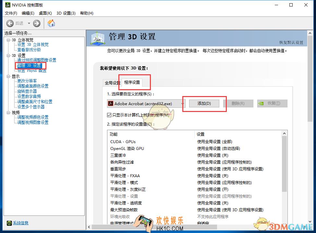Screen dimensions: 316x233
Task: Select the 最大预渲染帧数 setting row
Action: 194,210
